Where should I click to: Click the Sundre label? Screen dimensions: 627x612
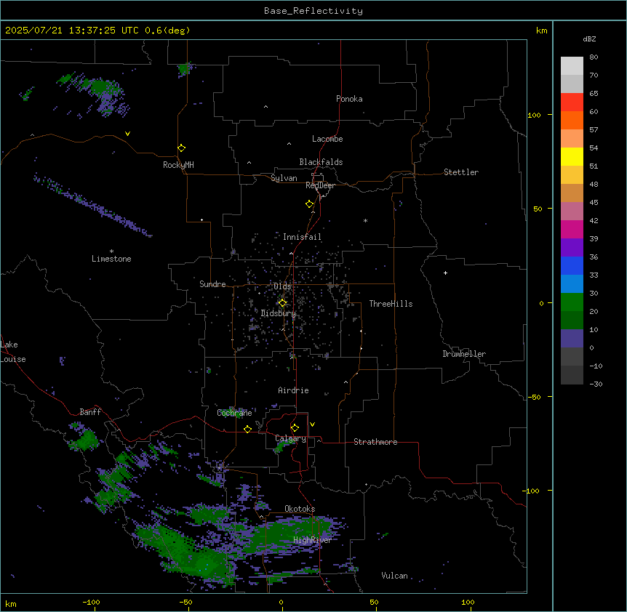(212, 284)
